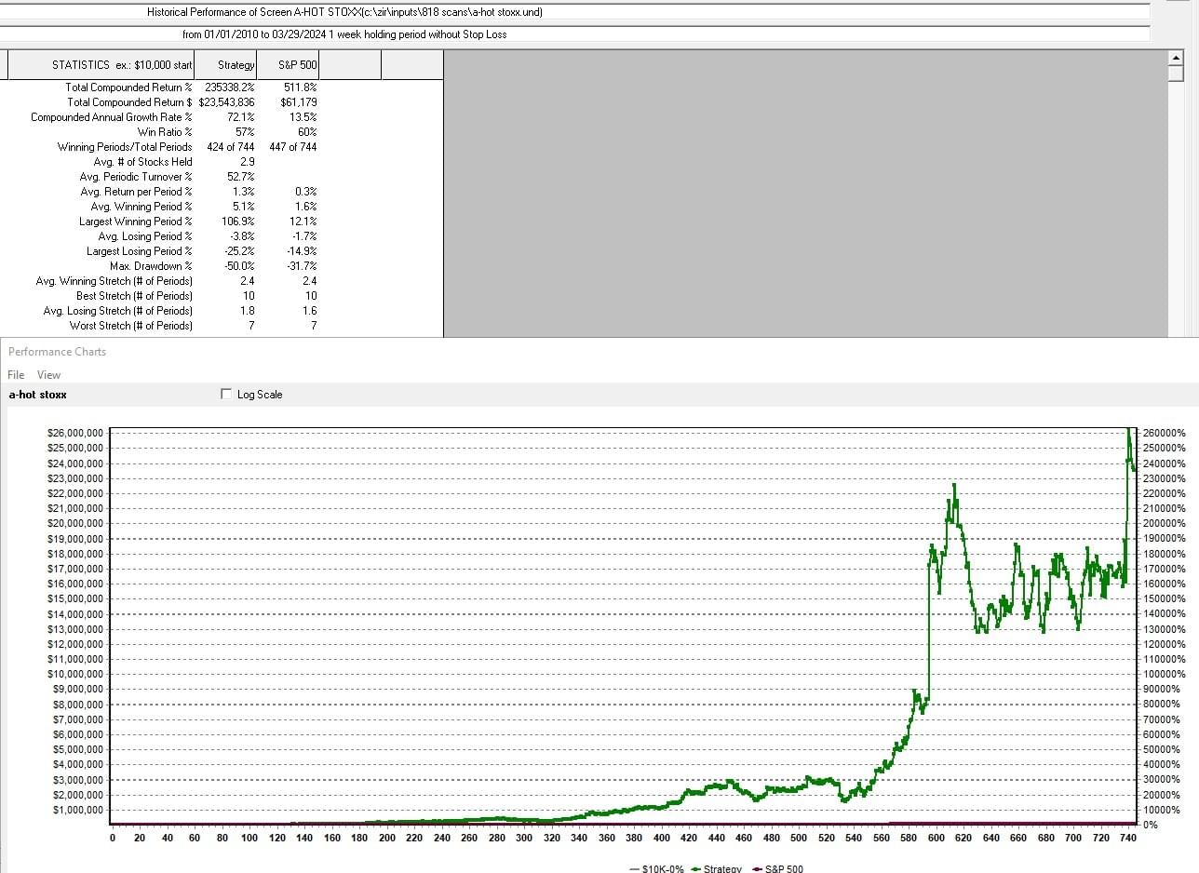Click the a-hot stoxx chart title

[37, 395]
